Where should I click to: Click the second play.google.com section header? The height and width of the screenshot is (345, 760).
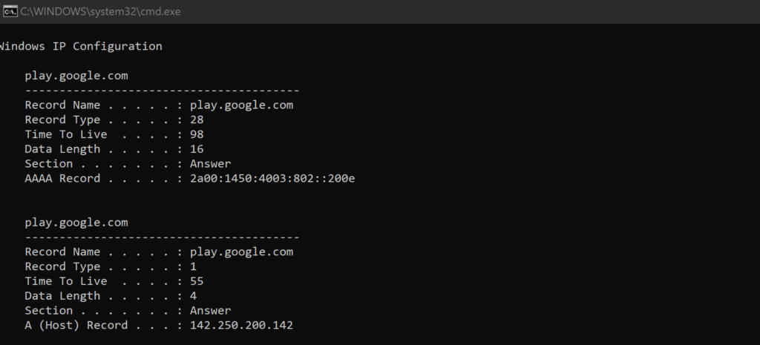[x=76, y=223]
